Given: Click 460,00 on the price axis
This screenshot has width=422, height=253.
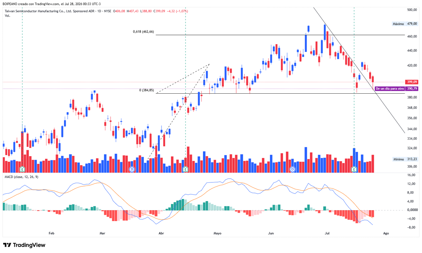Looking at the screenshot, I should point(412,36).
